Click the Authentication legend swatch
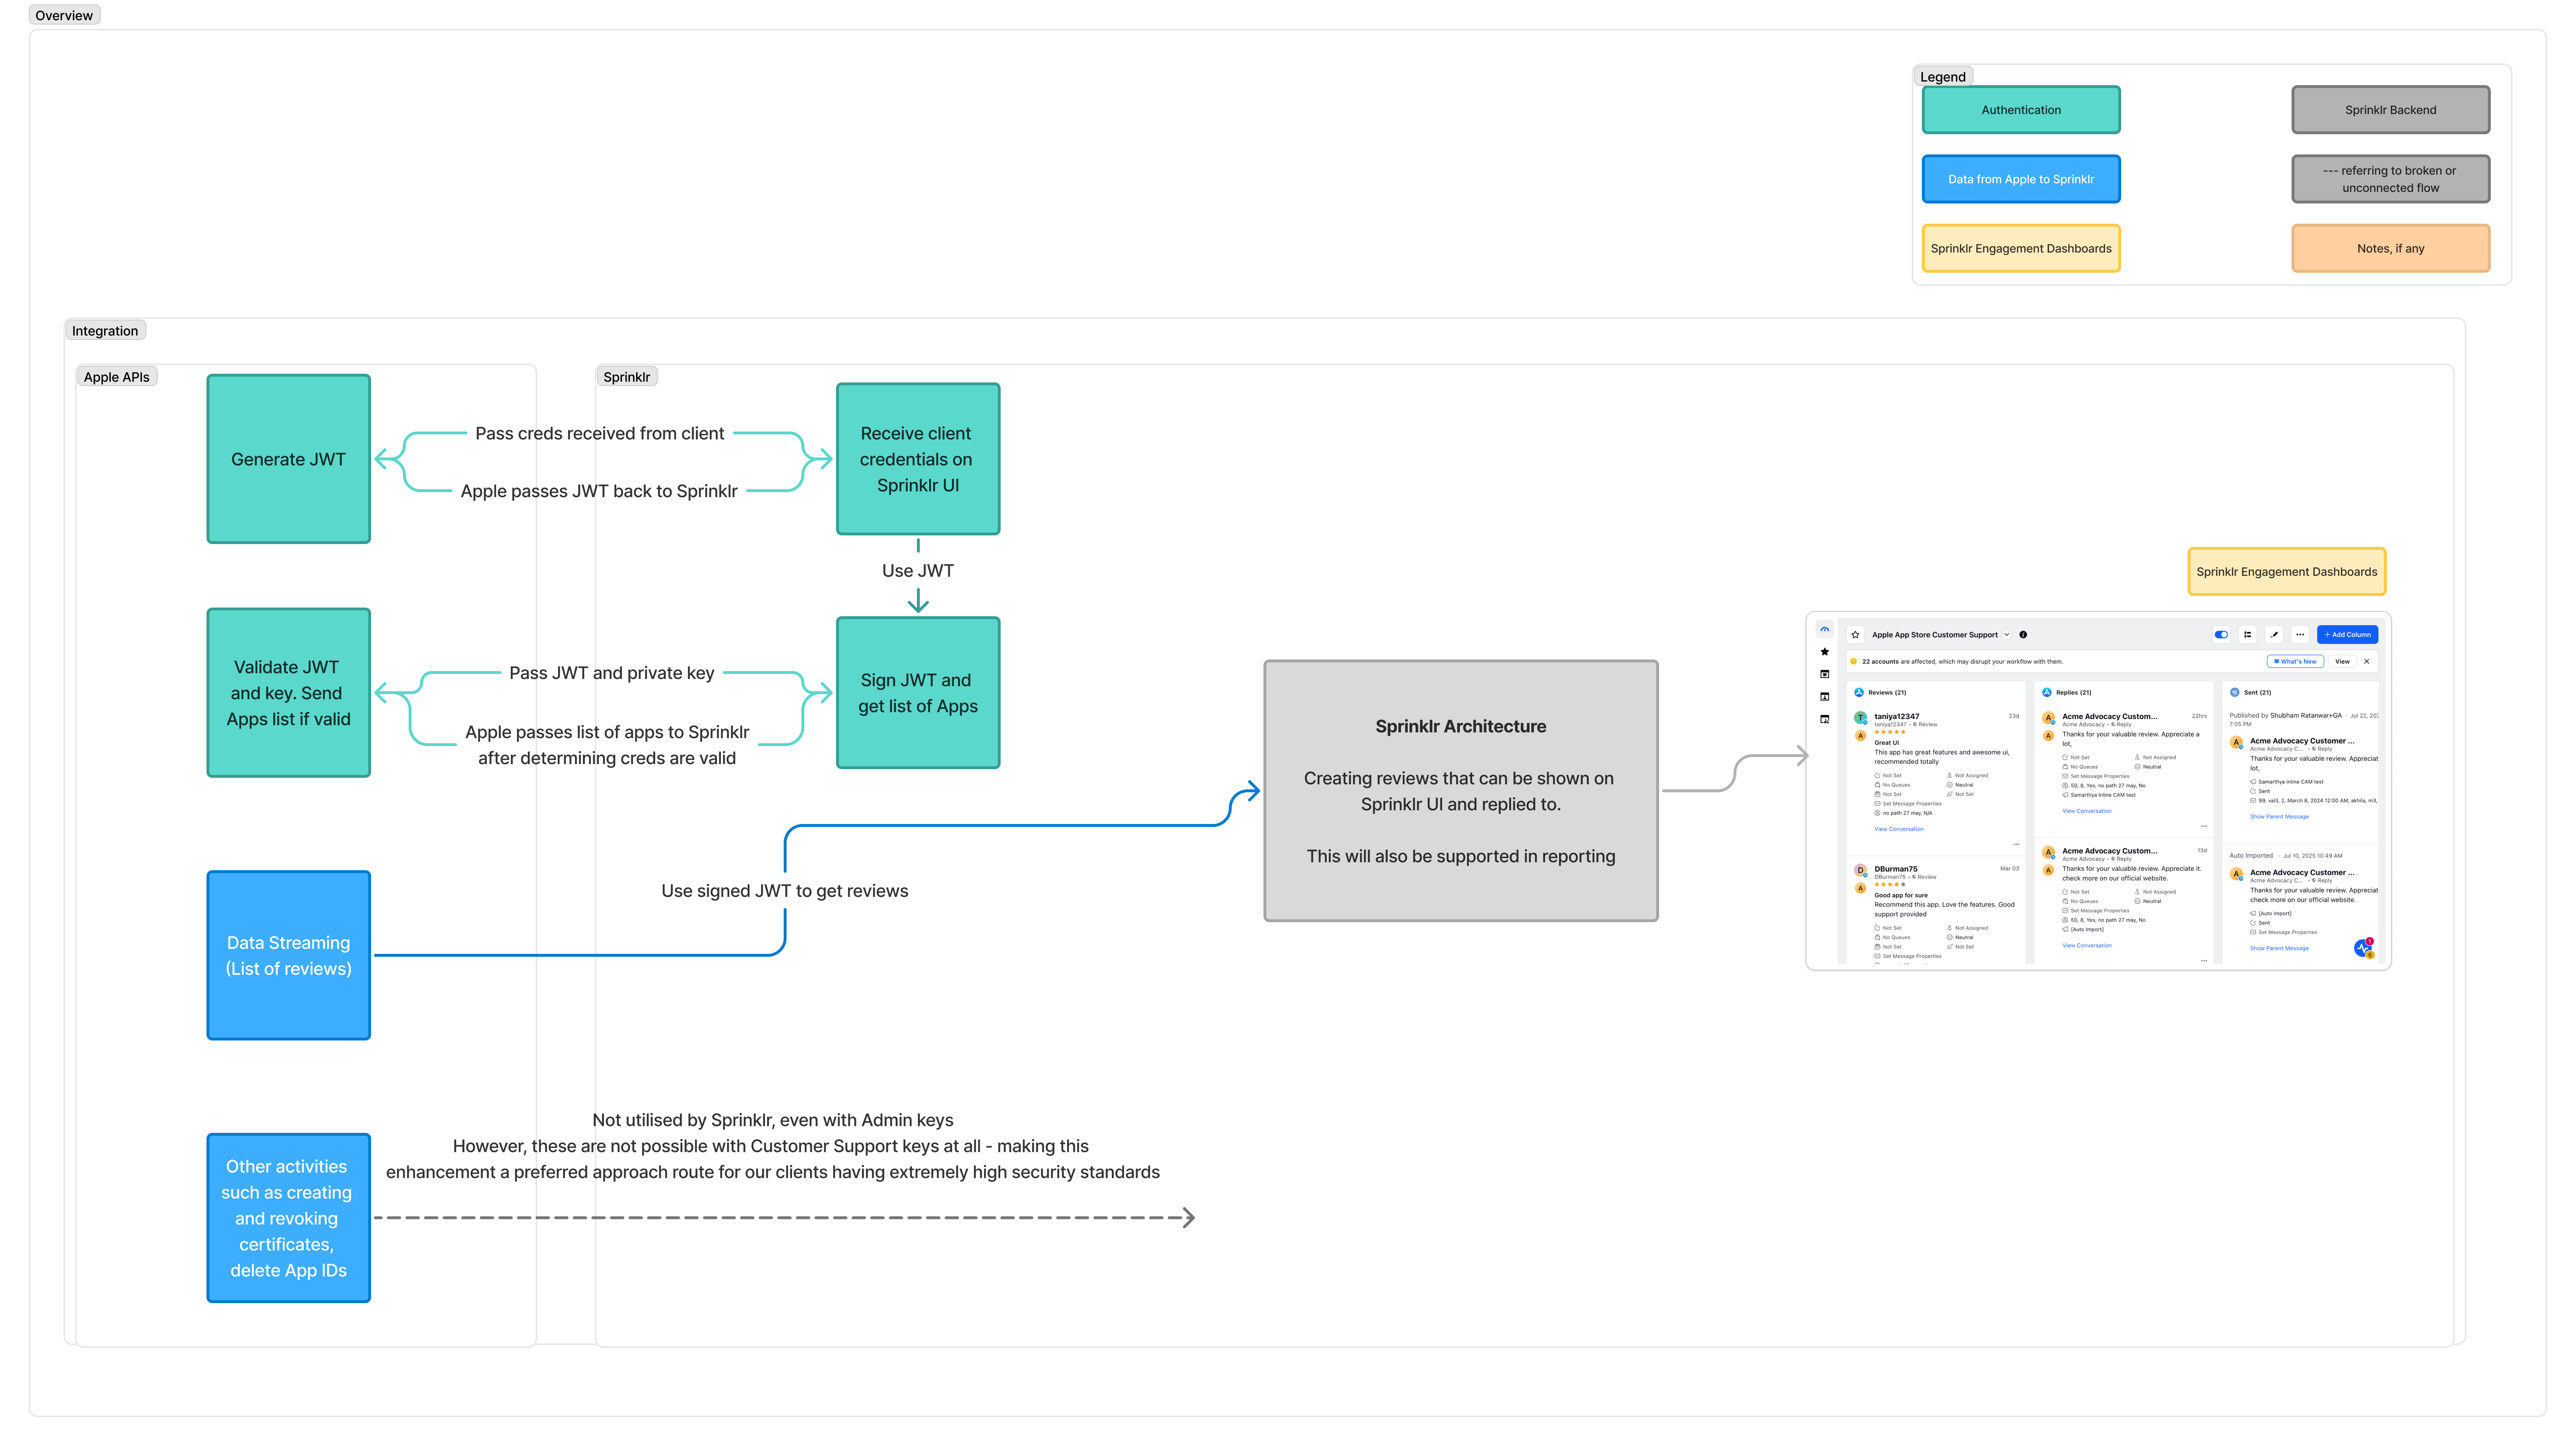Viewport: 2576px width, 1446px height. pyautogui.click(x=2021, y=110)
